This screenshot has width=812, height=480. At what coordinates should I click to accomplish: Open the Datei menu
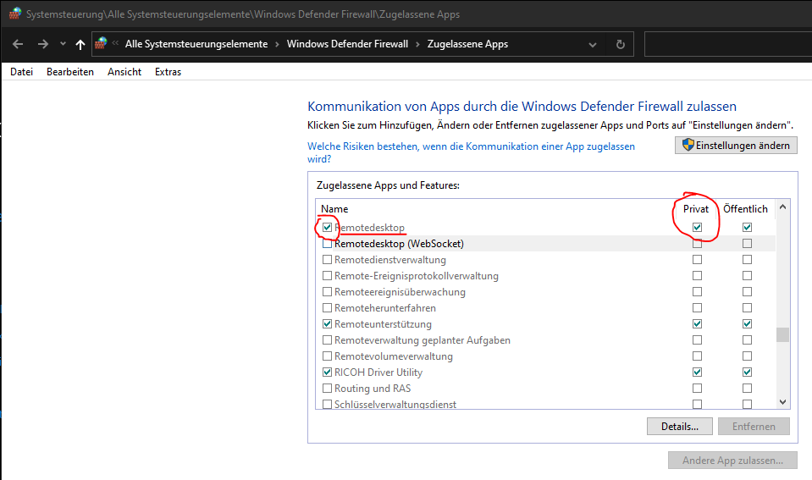pyautogui.click(x=22, y=72)
